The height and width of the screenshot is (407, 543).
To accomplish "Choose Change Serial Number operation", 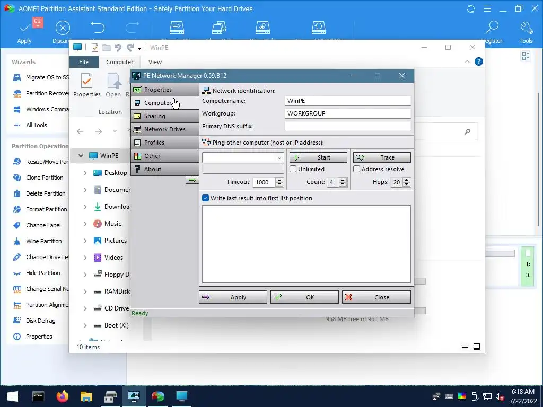I will (41, 289).
